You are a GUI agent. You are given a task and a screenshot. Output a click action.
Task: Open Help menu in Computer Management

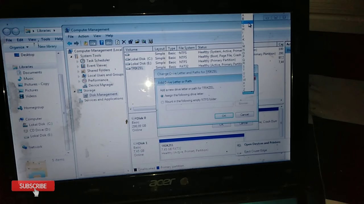[109, 36]
